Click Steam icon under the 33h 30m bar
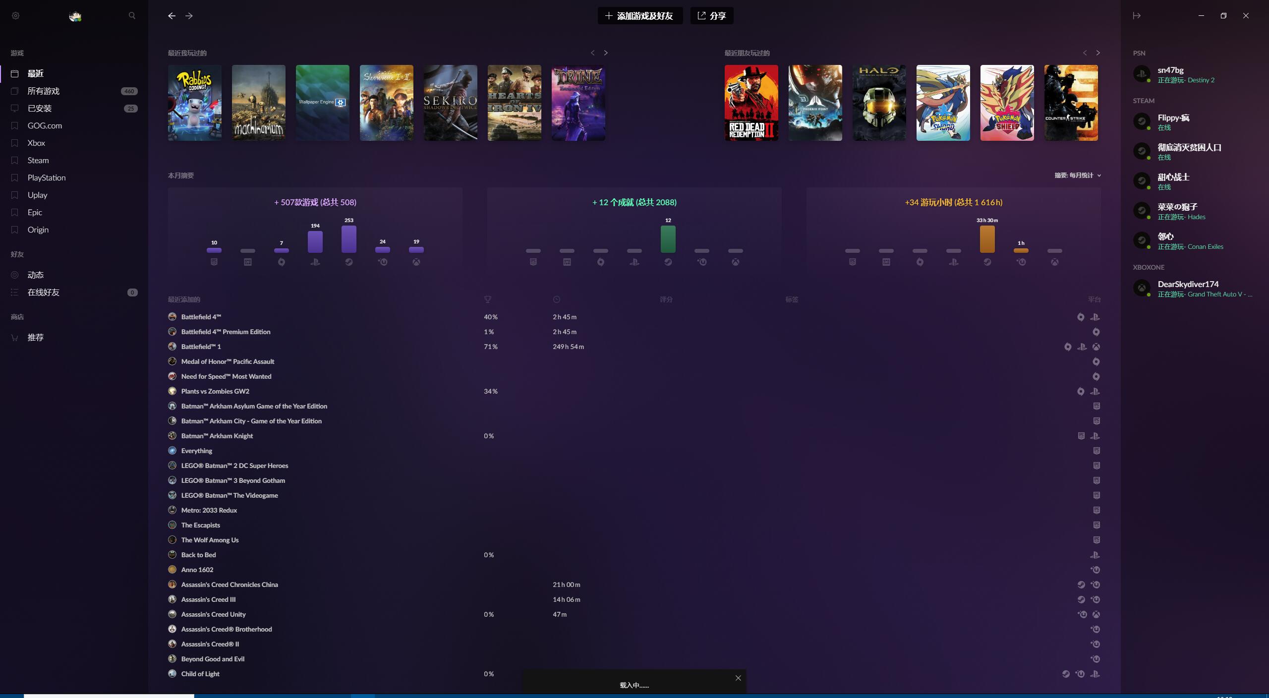 [987, 262]
